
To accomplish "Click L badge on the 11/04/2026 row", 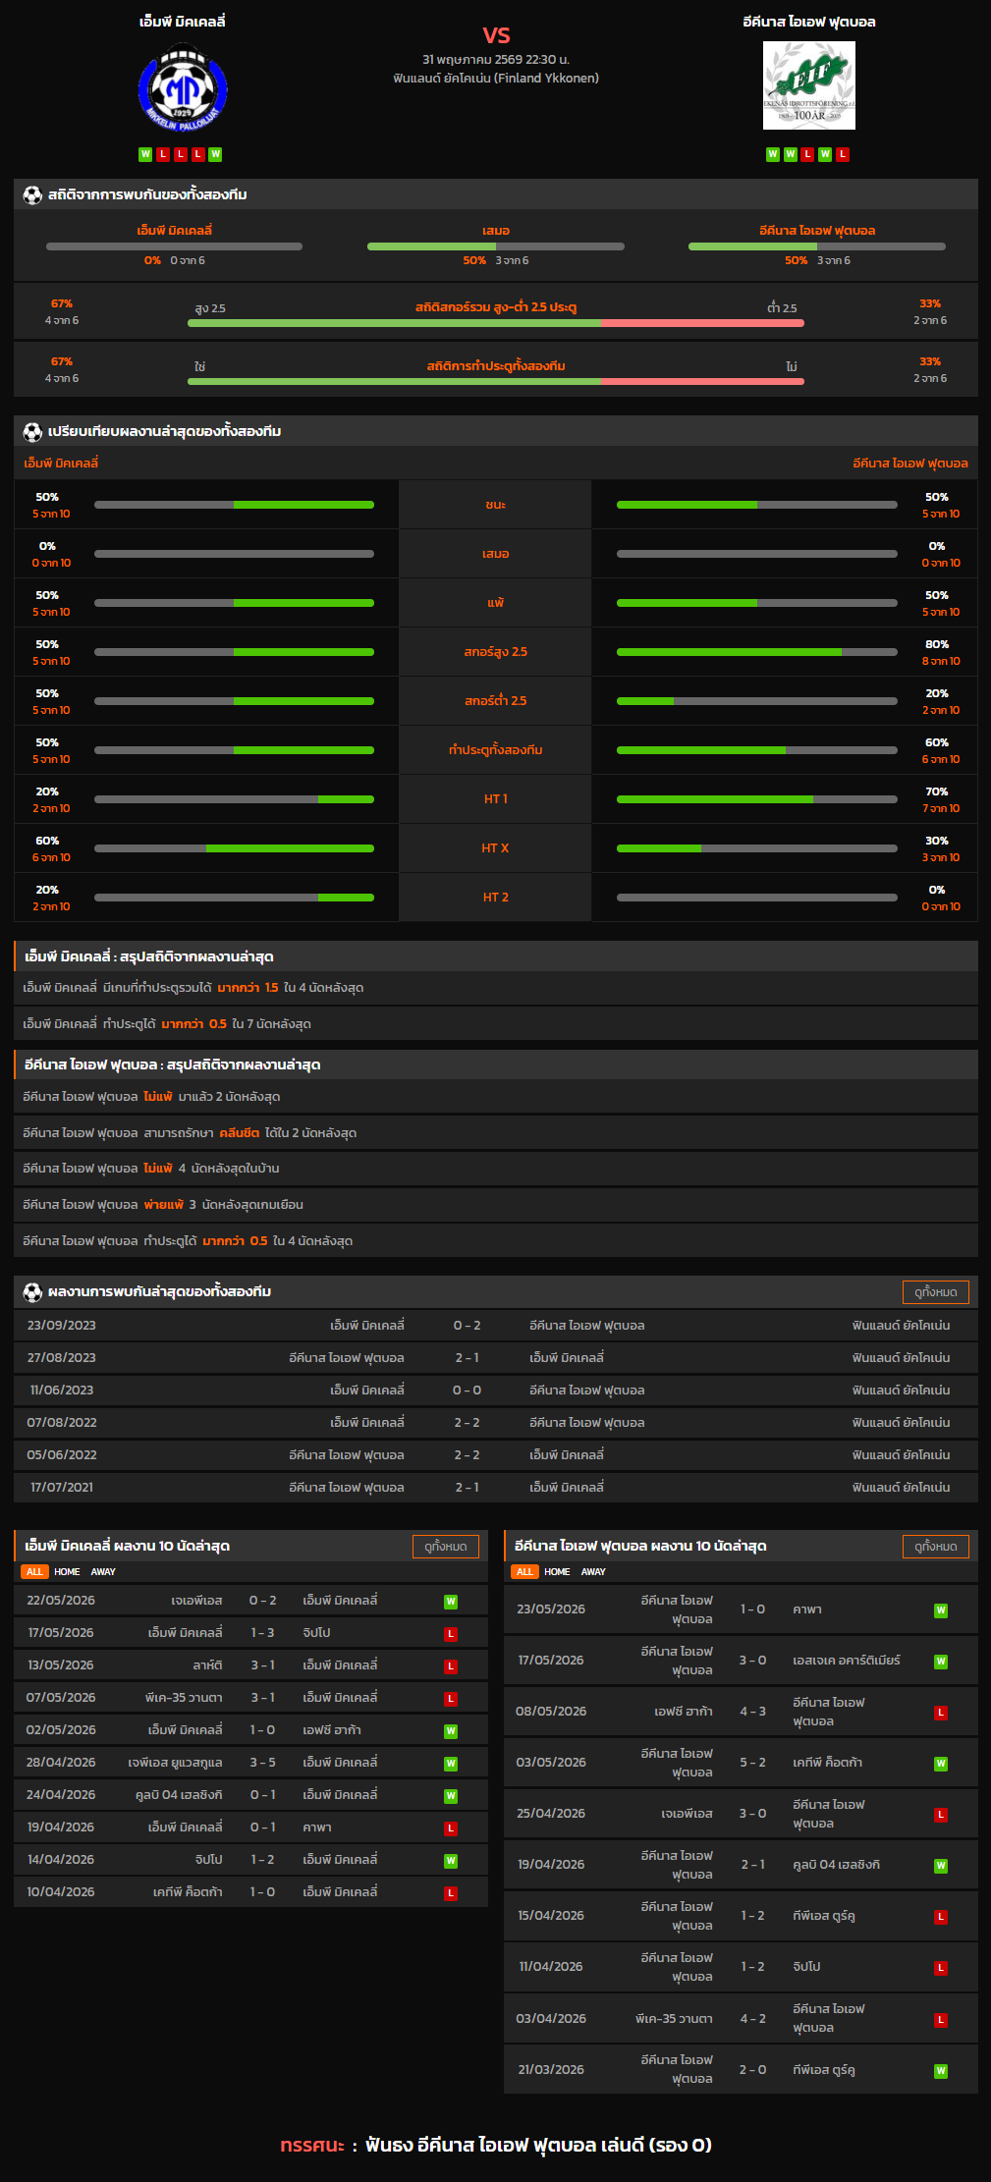I will pyautogui.click(x=941, y=1968).
